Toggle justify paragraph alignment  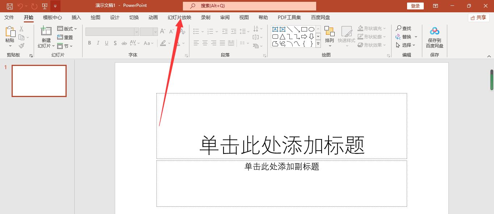pos(222,43)
